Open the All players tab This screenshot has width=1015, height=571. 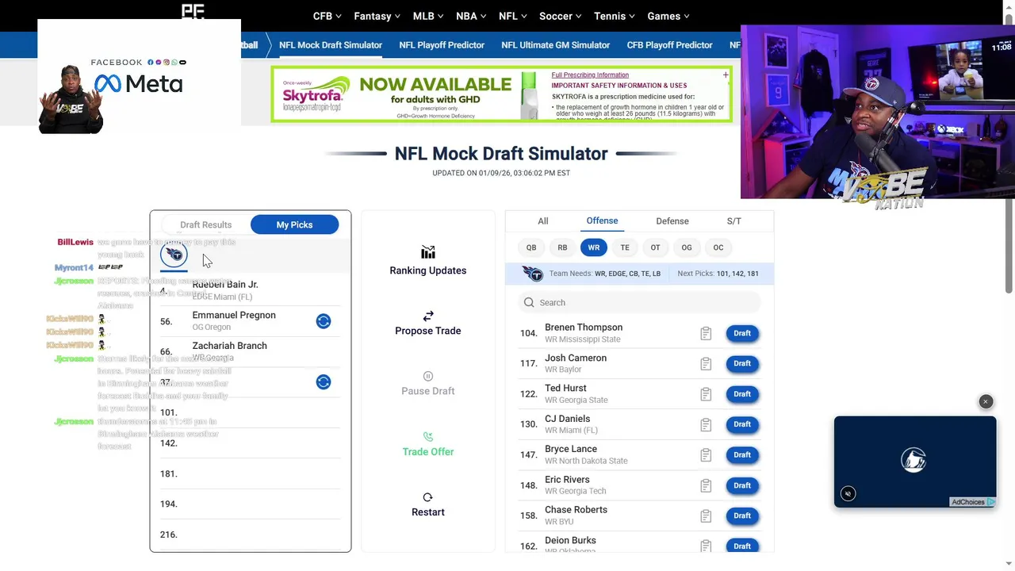coord(543,221)
